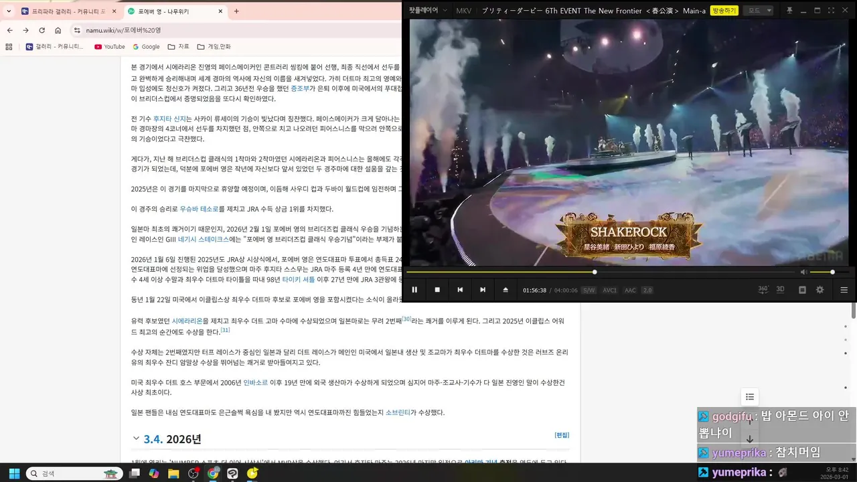This screenshot has height=482, width=857.
Task: Adjust the PotPlayer volume slider
Action: pyautogui.click(x=830, y=272)
